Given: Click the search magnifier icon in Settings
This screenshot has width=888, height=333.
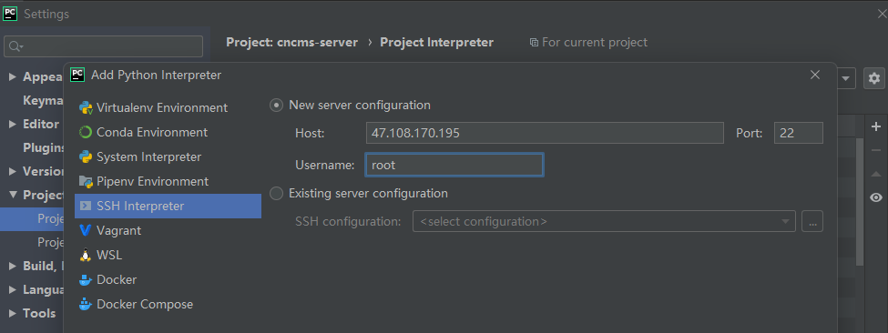Looking at the screenshot, I should coord(15,46).
